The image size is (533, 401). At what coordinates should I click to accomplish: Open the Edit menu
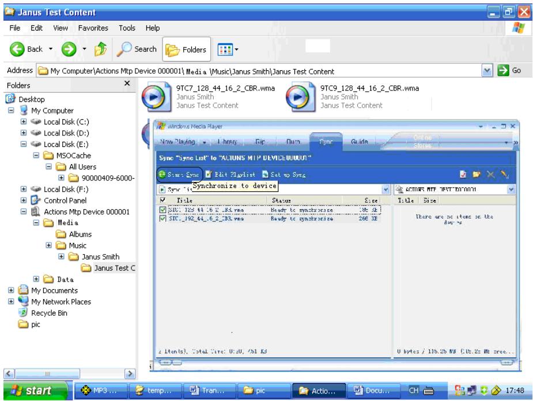[36, 28]
